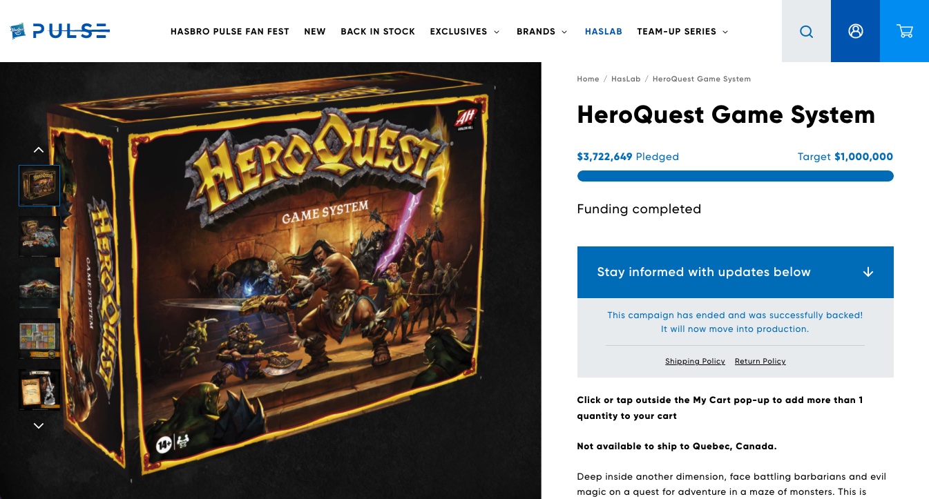Select the game board tiles thumbnail
This screenshot has height=499, width=929.
click(x=39, y=339)
